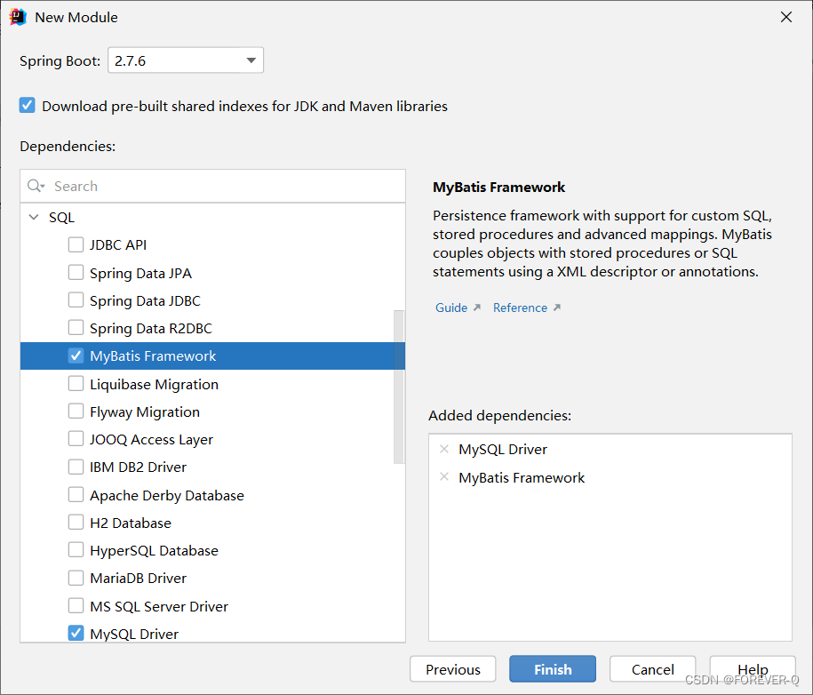Viewport: 813px width, 695px height.
Task: Click the external link arrow next to Guide
Action: point(475,306)
